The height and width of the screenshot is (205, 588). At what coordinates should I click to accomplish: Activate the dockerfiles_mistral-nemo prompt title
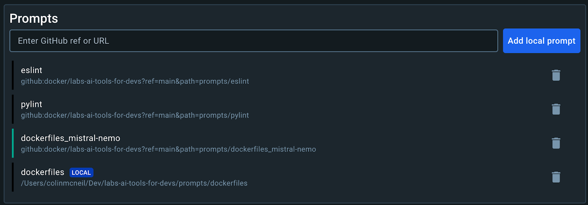(x=71, y=138)
